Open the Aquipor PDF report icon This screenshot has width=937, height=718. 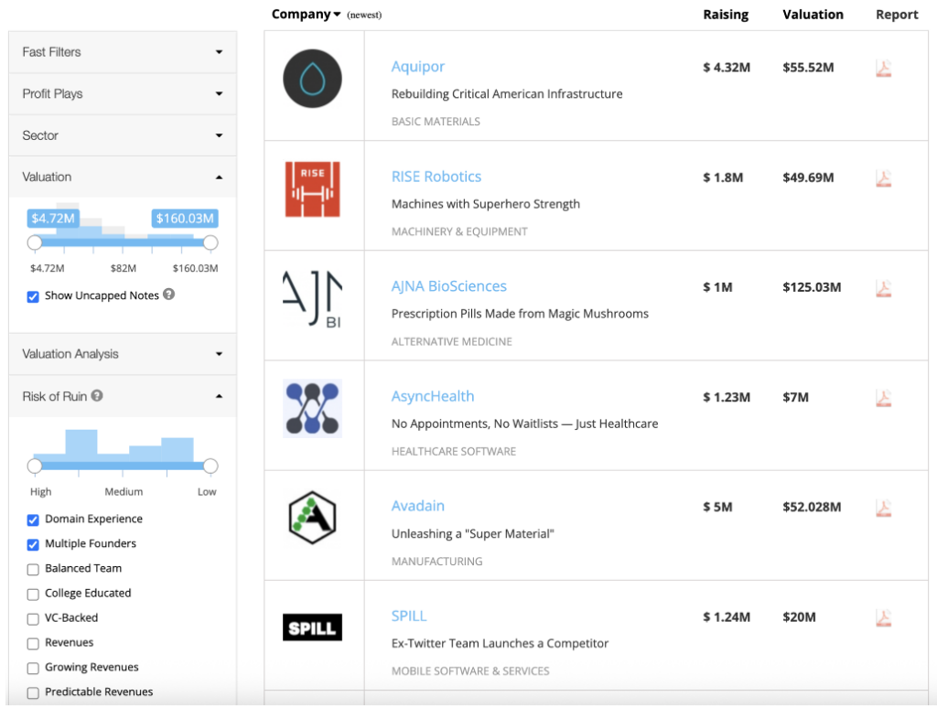coord(883,68)
